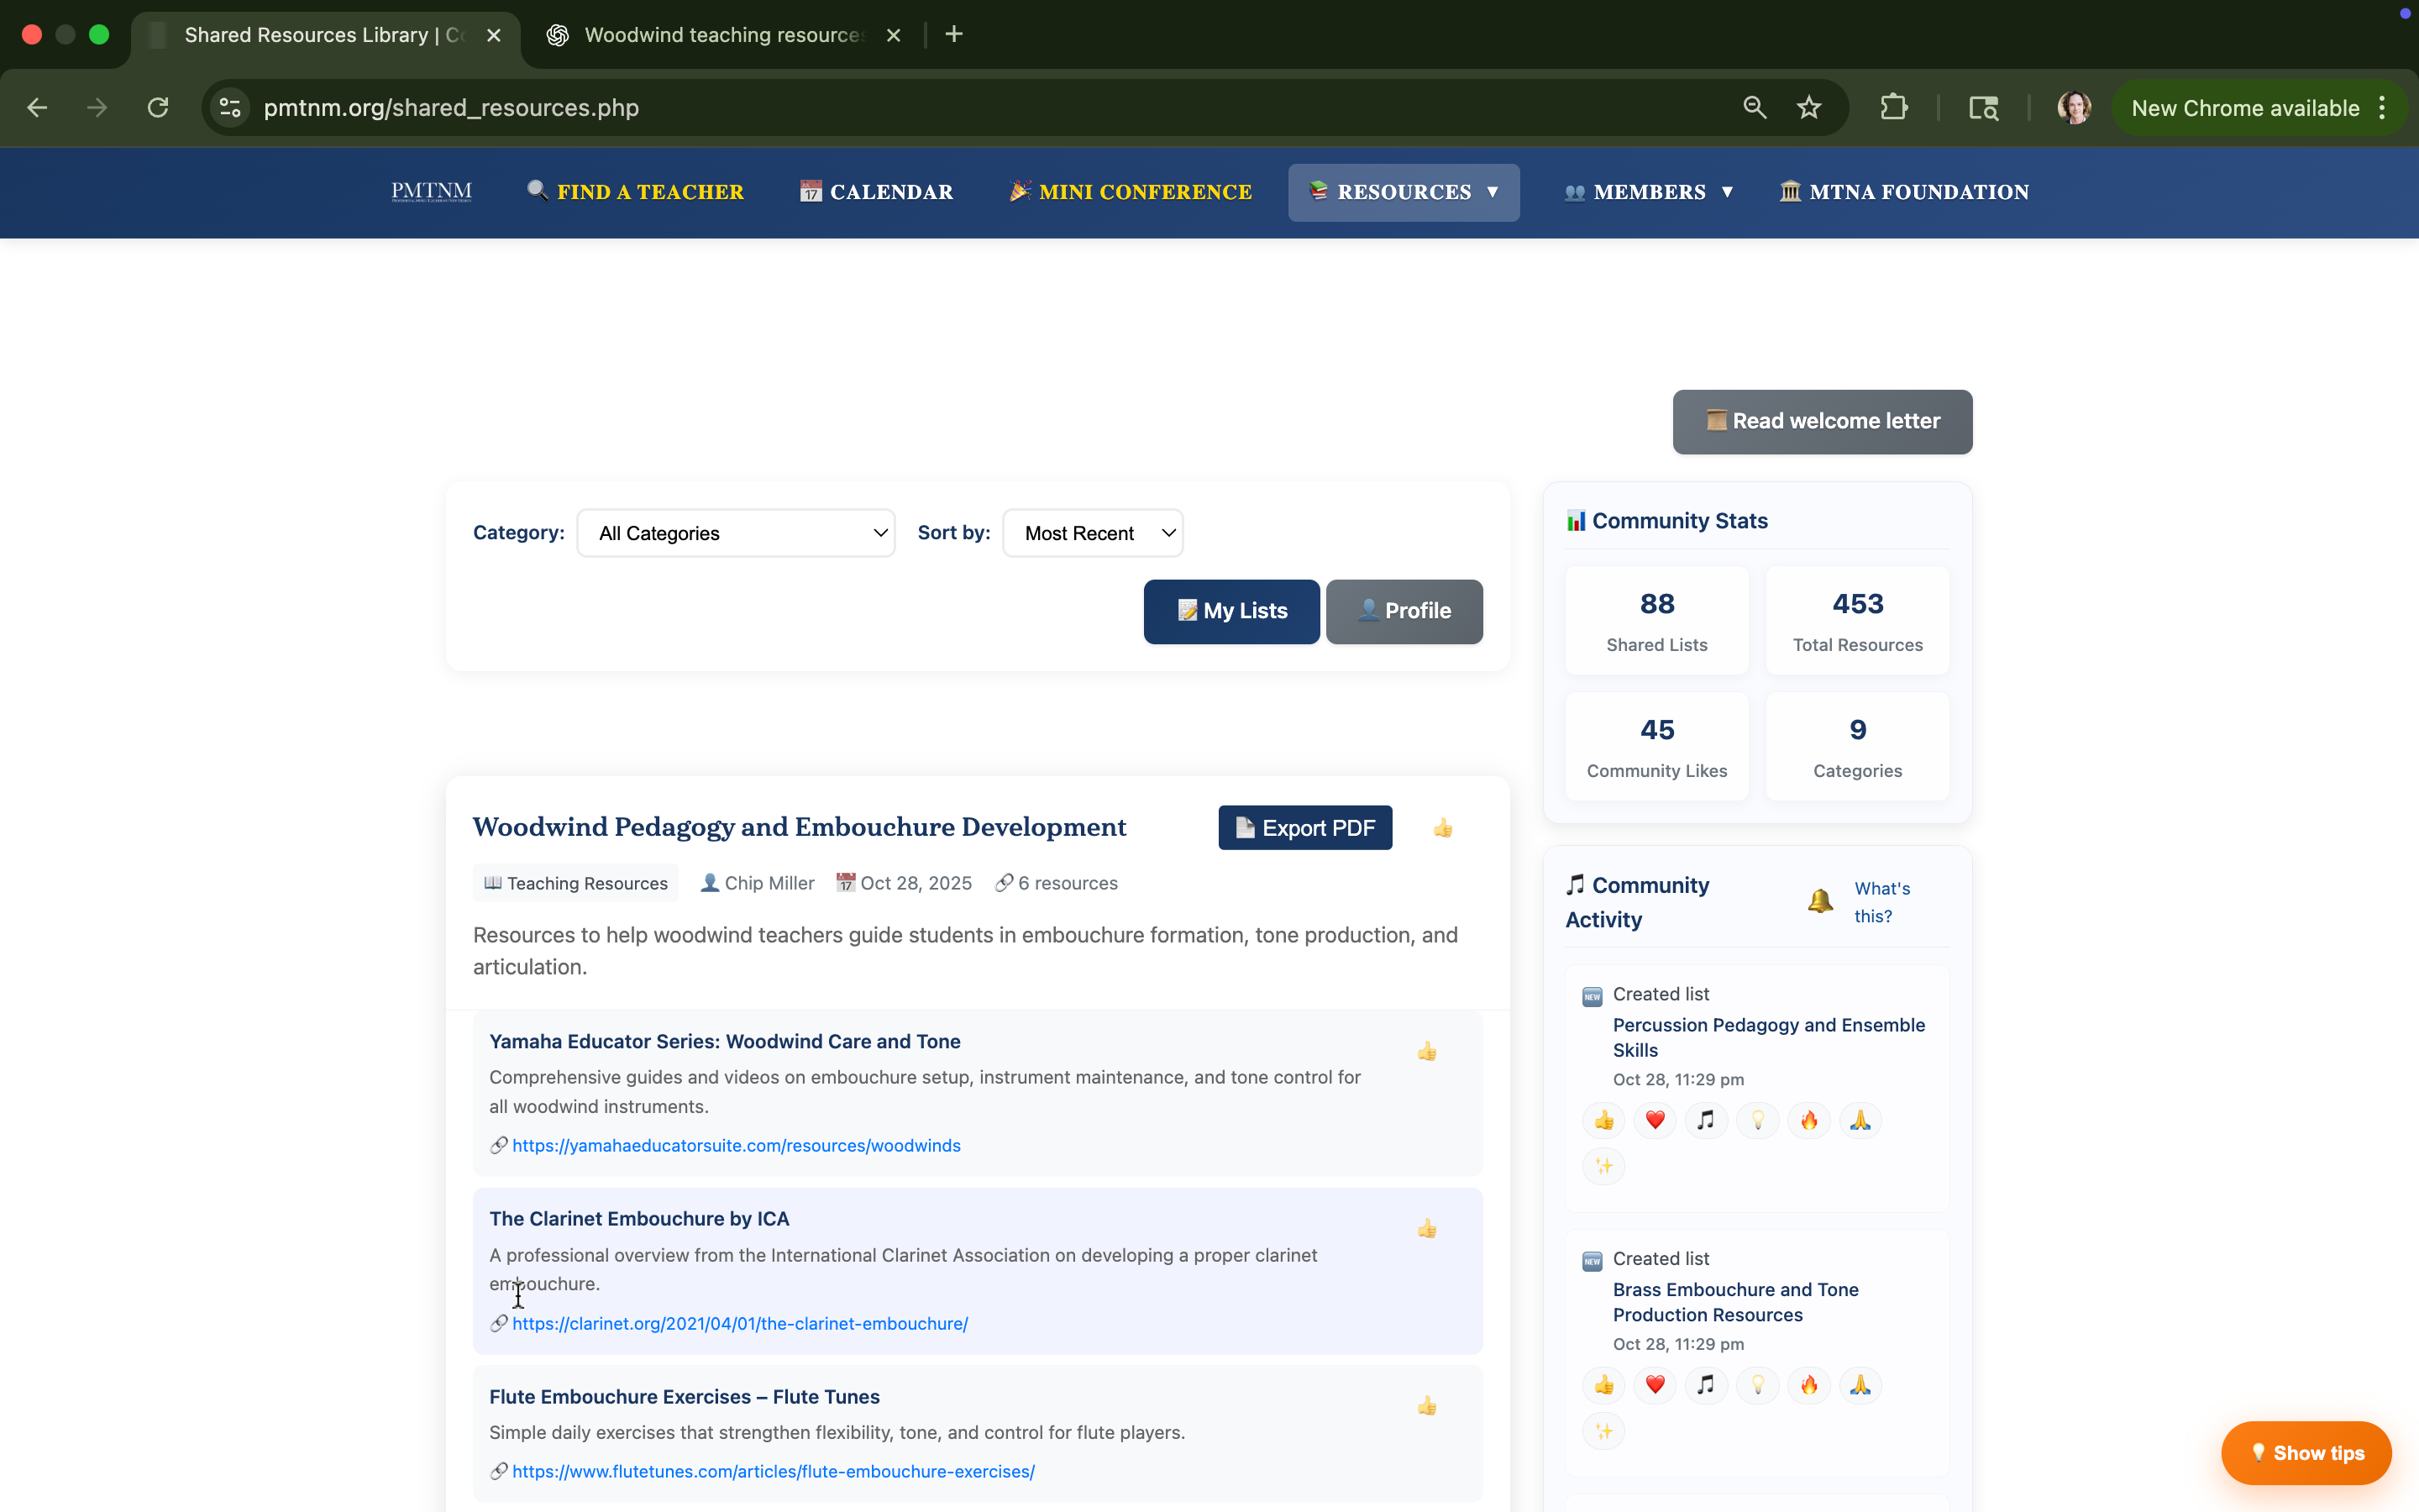The image size is (2419, 1512).
Task: Open the Calendar navigation item
Action: coord(877,192)
